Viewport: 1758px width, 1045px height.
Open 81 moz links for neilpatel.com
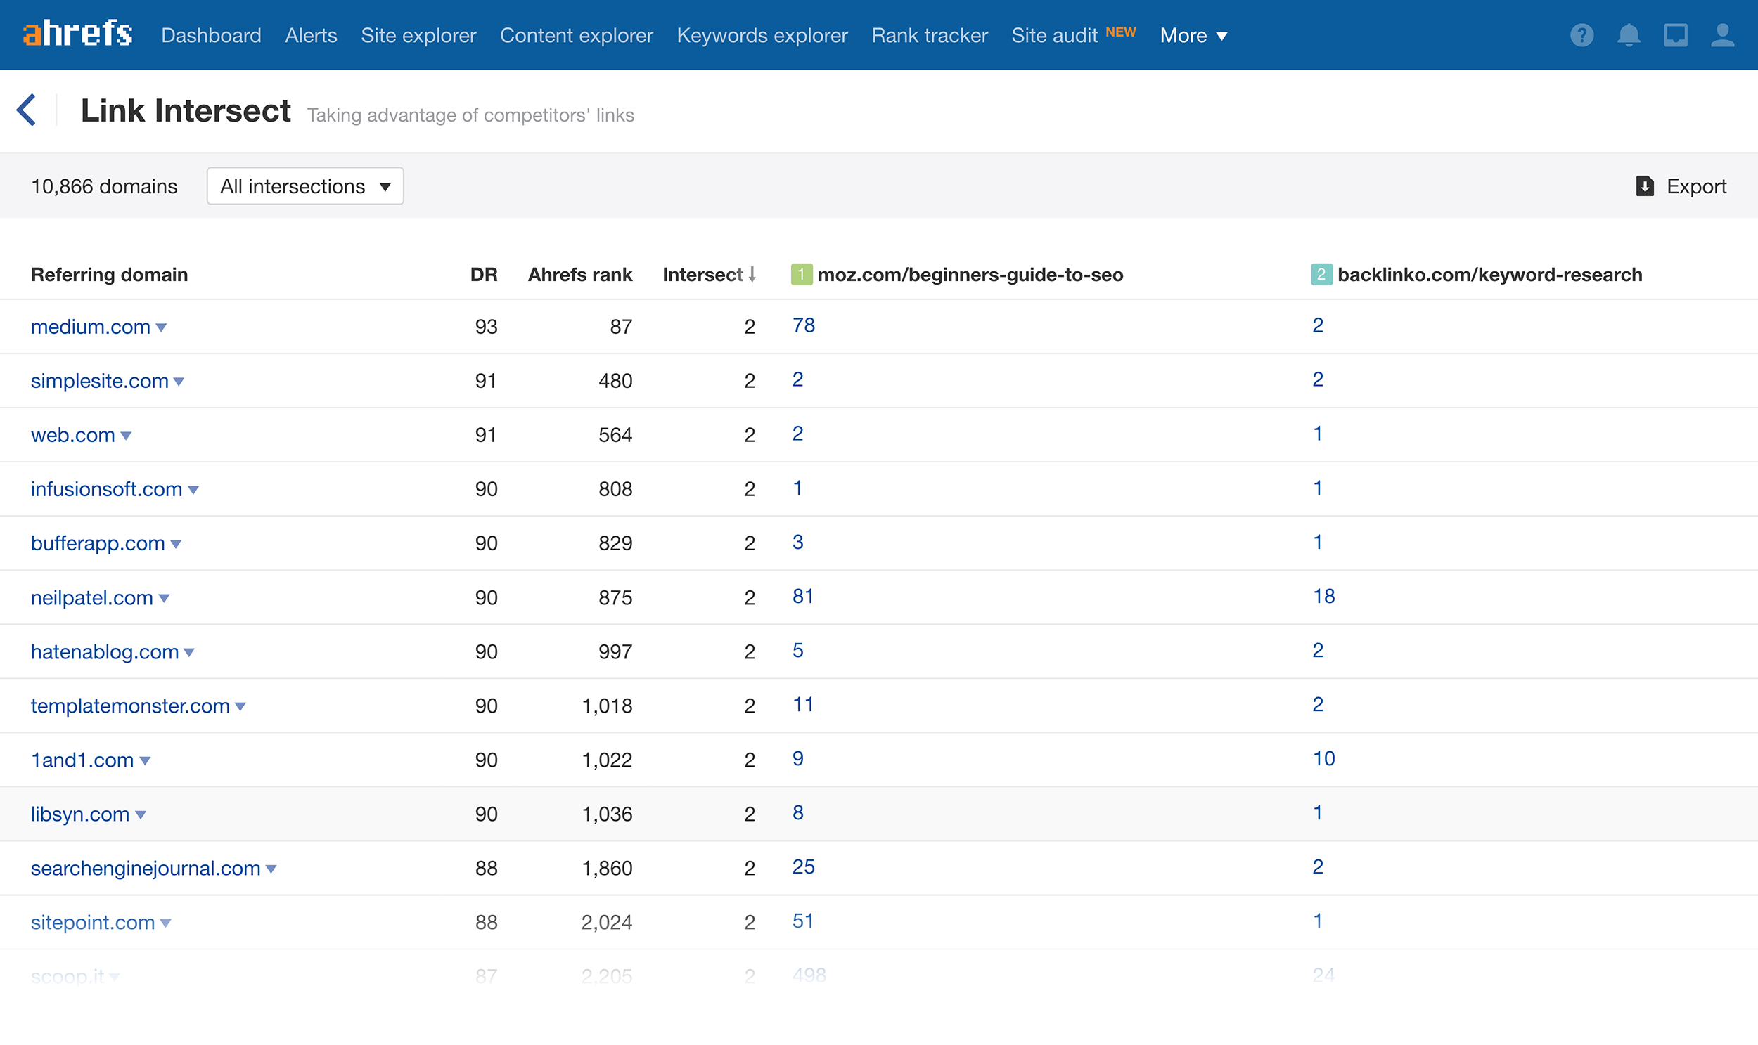coord(803,597)
